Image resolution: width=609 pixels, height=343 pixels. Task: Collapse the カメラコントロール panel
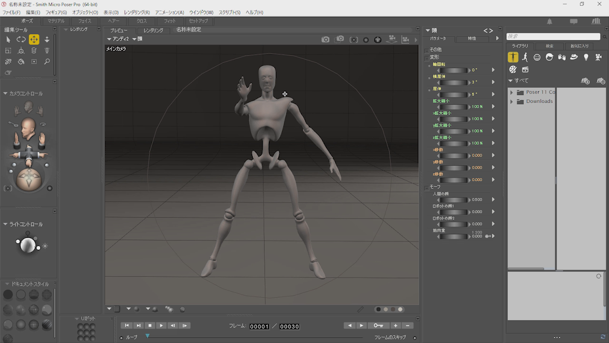(5, 94)
